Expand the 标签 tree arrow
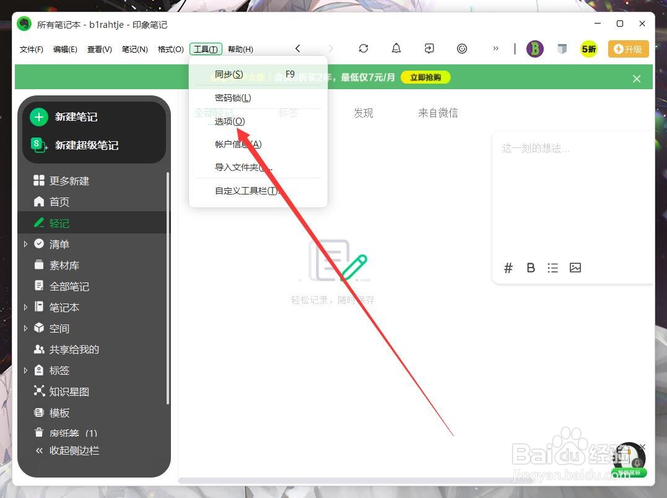667x498 pixels. tap(25, 370)
